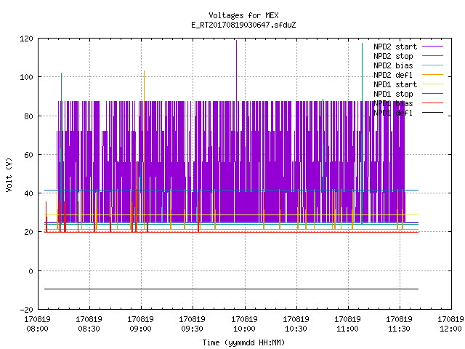Click the "NPD1 start" legend label
Image resolution: width=465 pixels, height=349 pixels.
(395, 84)
